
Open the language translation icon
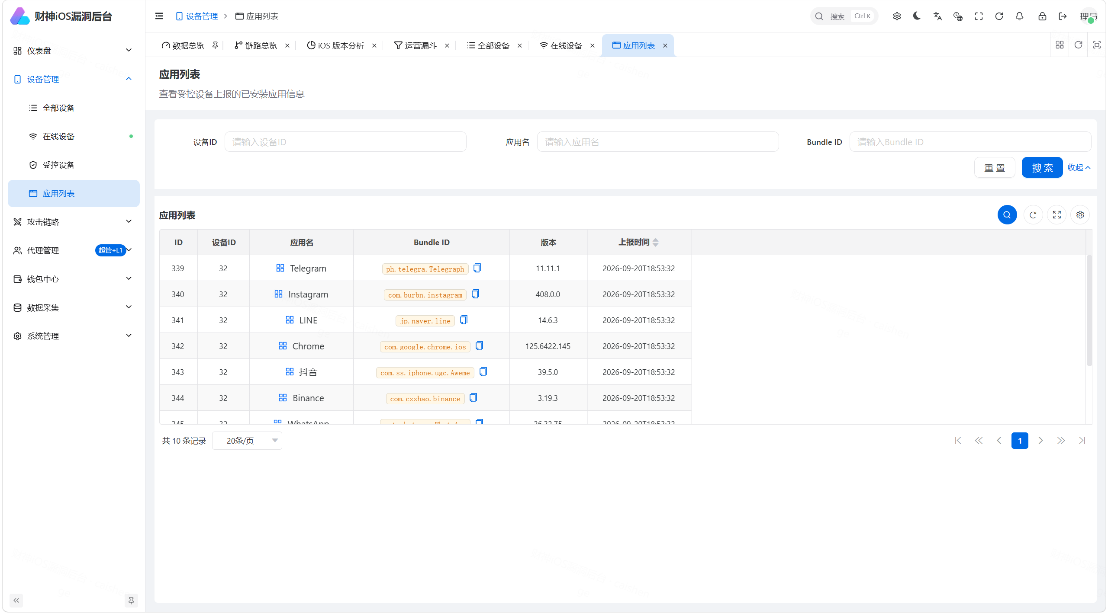pyautogui.click(x=937, y=16)
